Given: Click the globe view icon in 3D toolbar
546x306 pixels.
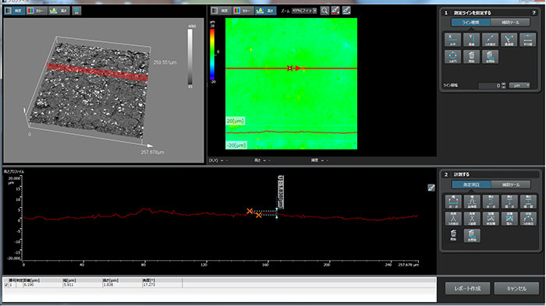Looking at the screenshot, I should (x=76, y=11).
